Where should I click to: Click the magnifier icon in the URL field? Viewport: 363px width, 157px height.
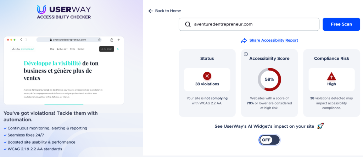[x=188, y=24]
